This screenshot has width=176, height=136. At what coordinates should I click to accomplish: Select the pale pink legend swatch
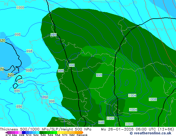(x=20, y=132)
